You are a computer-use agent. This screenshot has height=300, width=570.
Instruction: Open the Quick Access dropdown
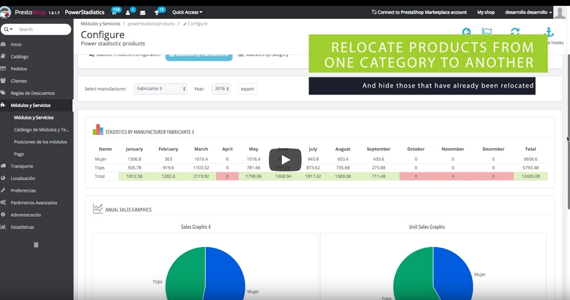point(187,12)
